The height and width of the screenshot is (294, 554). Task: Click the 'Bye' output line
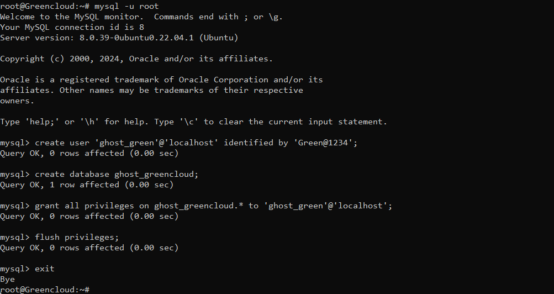coord(7,279)
